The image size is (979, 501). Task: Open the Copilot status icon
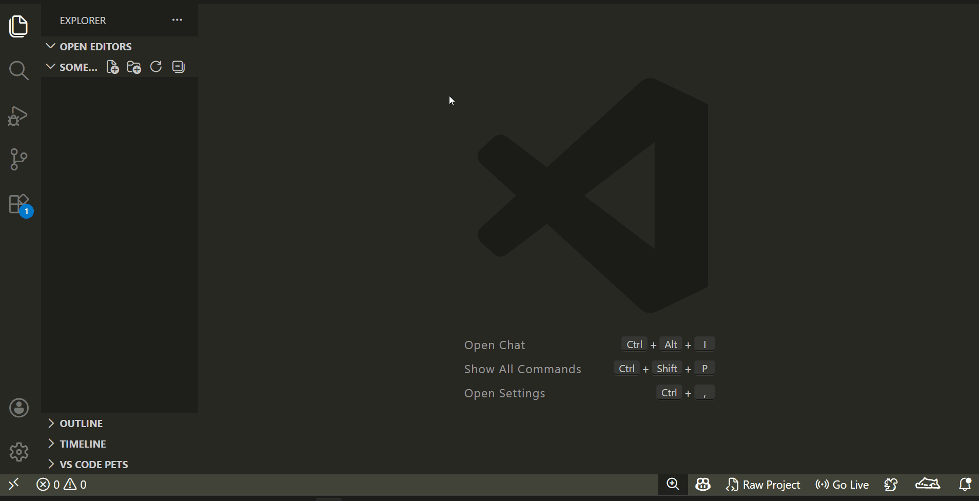click(x=703, y=484)
